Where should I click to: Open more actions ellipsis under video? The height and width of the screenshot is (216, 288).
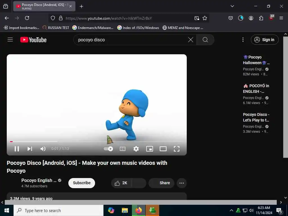pyautogui.click(x=182, y=183)
